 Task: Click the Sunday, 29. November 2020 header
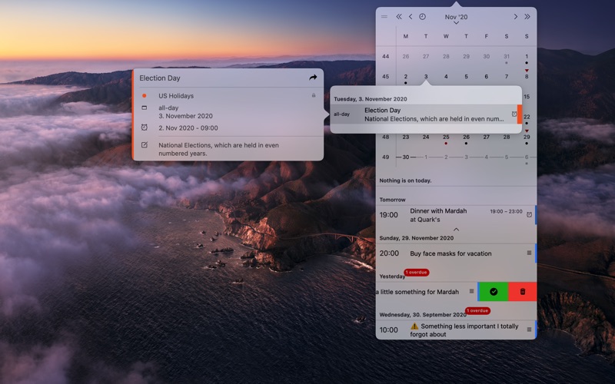coord(416,238)
